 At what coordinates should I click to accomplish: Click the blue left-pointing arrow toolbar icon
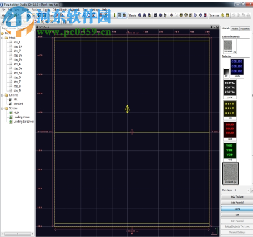pos(200,15)
